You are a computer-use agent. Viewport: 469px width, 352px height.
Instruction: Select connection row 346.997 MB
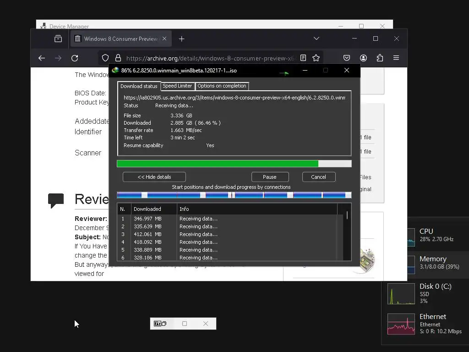pos(227,219)
